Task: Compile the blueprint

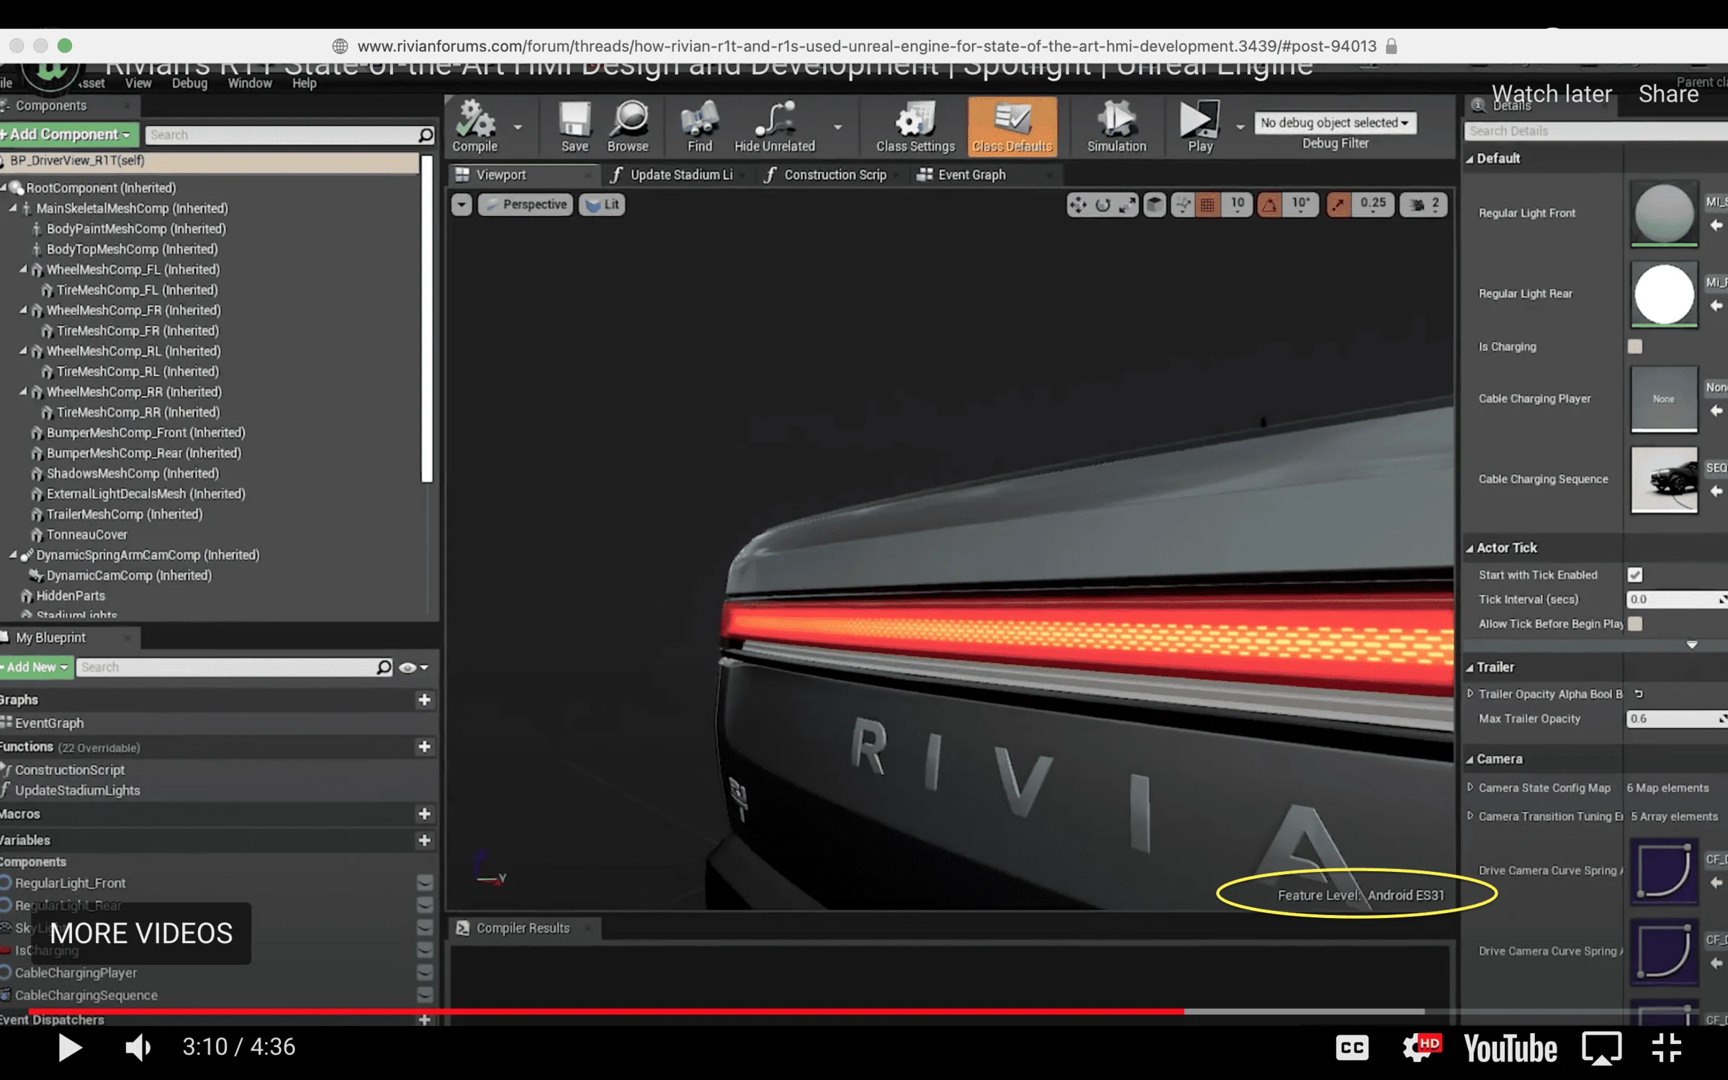Action: click(x=475, y=126)
